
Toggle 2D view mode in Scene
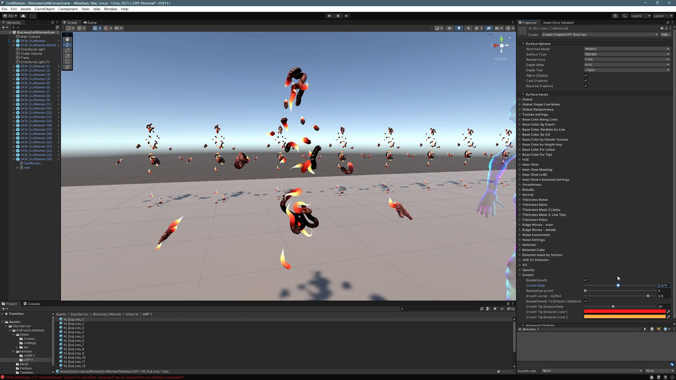pyautogui.click(x=449, y=28)
